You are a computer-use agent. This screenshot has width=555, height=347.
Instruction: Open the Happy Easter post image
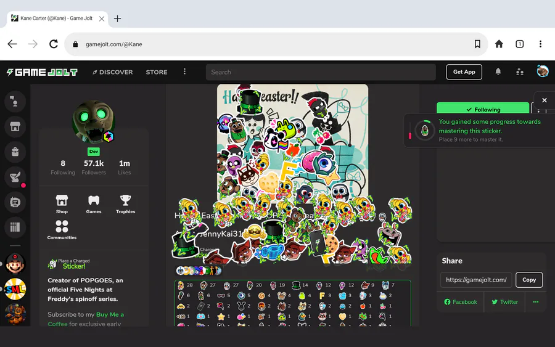click(x=292, y=143)
